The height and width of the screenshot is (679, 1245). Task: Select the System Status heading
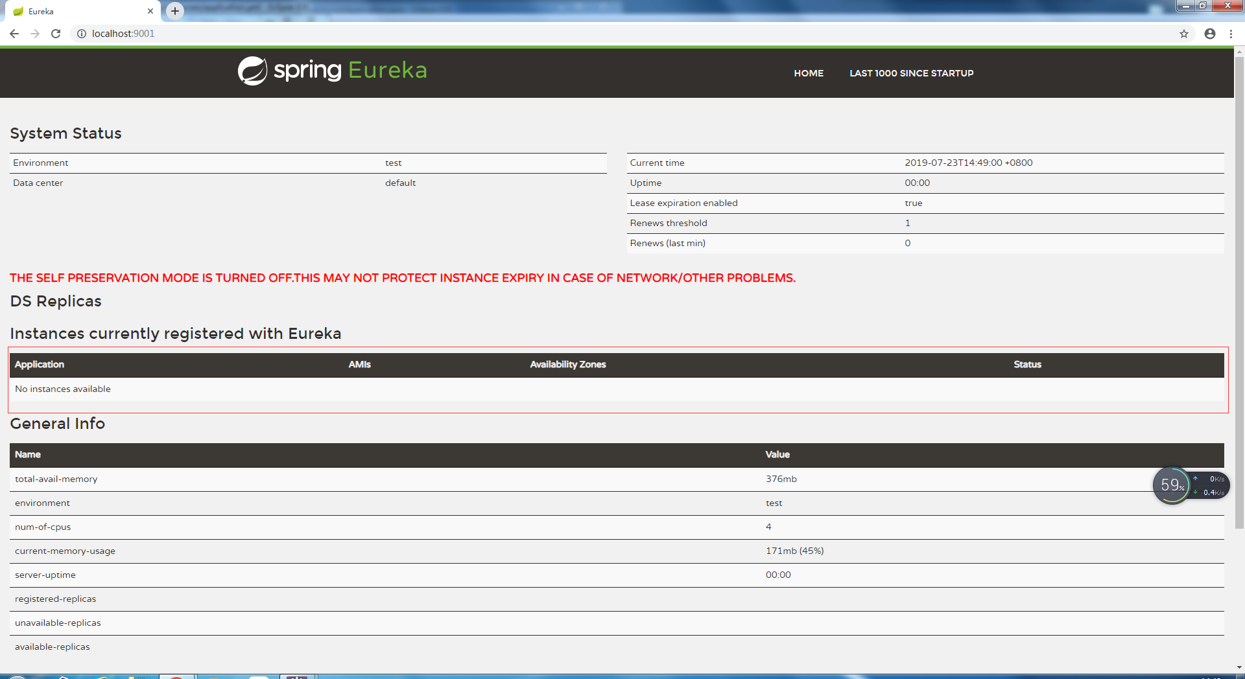(65, 133)
